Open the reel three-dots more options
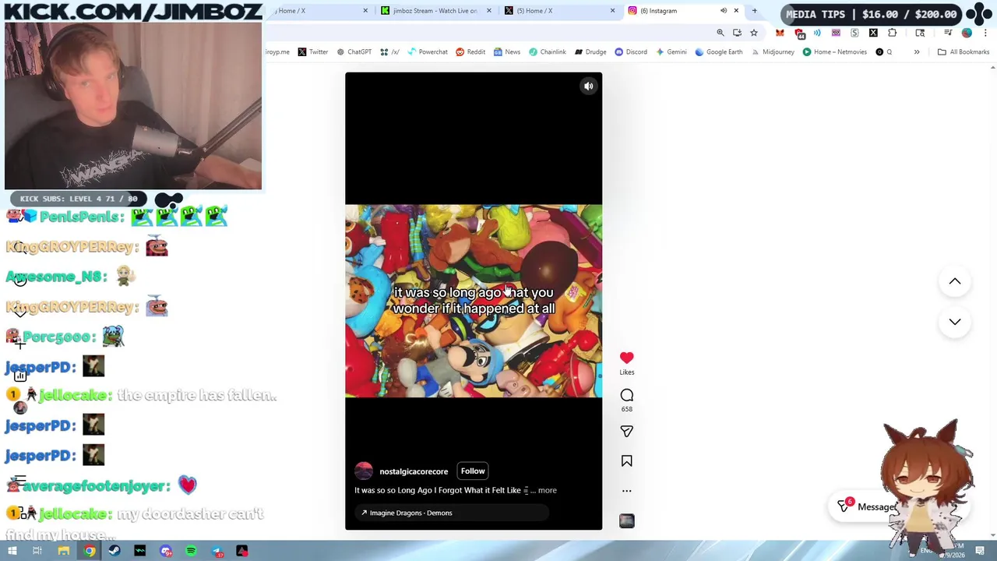 (x=627, y=491)
